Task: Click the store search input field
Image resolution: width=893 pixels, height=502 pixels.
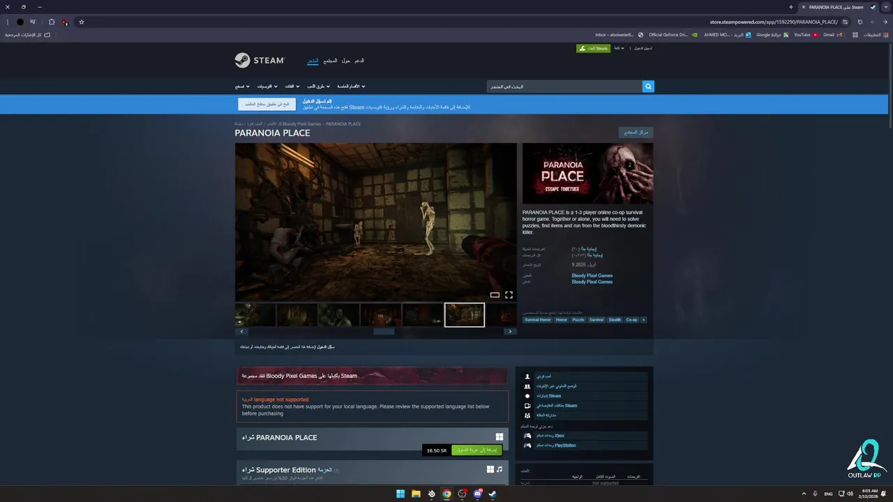Action: (x=564, y=86)
